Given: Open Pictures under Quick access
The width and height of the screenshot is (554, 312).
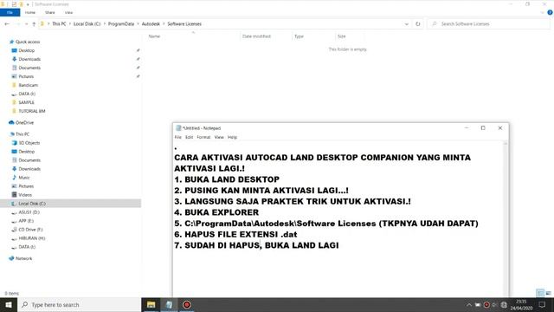Looking at the screenshot, I should (26, 76).
